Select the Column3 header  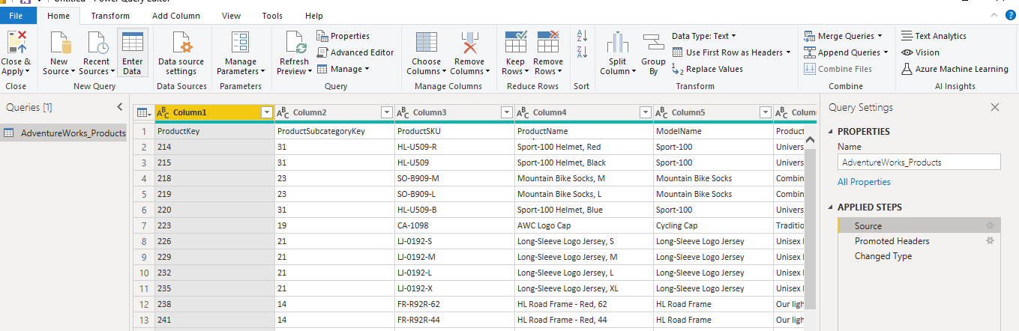(x=454, y=113)
